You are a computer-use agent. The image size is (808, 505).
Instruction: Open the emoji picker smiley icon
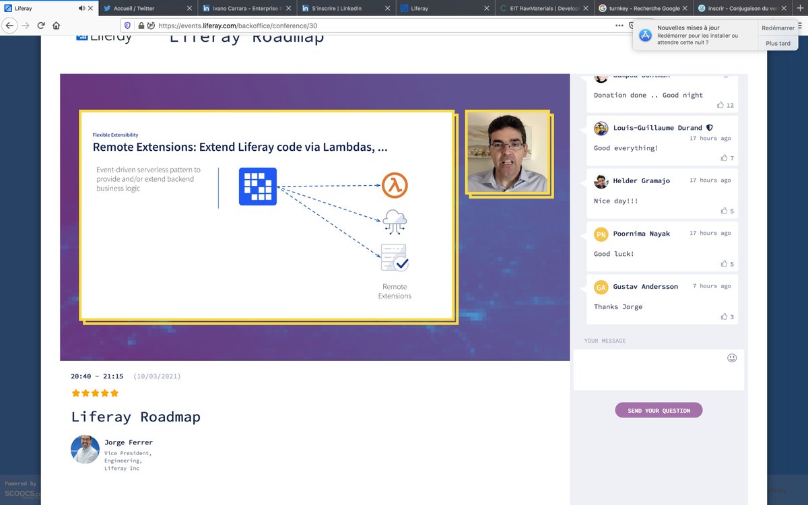732,358
